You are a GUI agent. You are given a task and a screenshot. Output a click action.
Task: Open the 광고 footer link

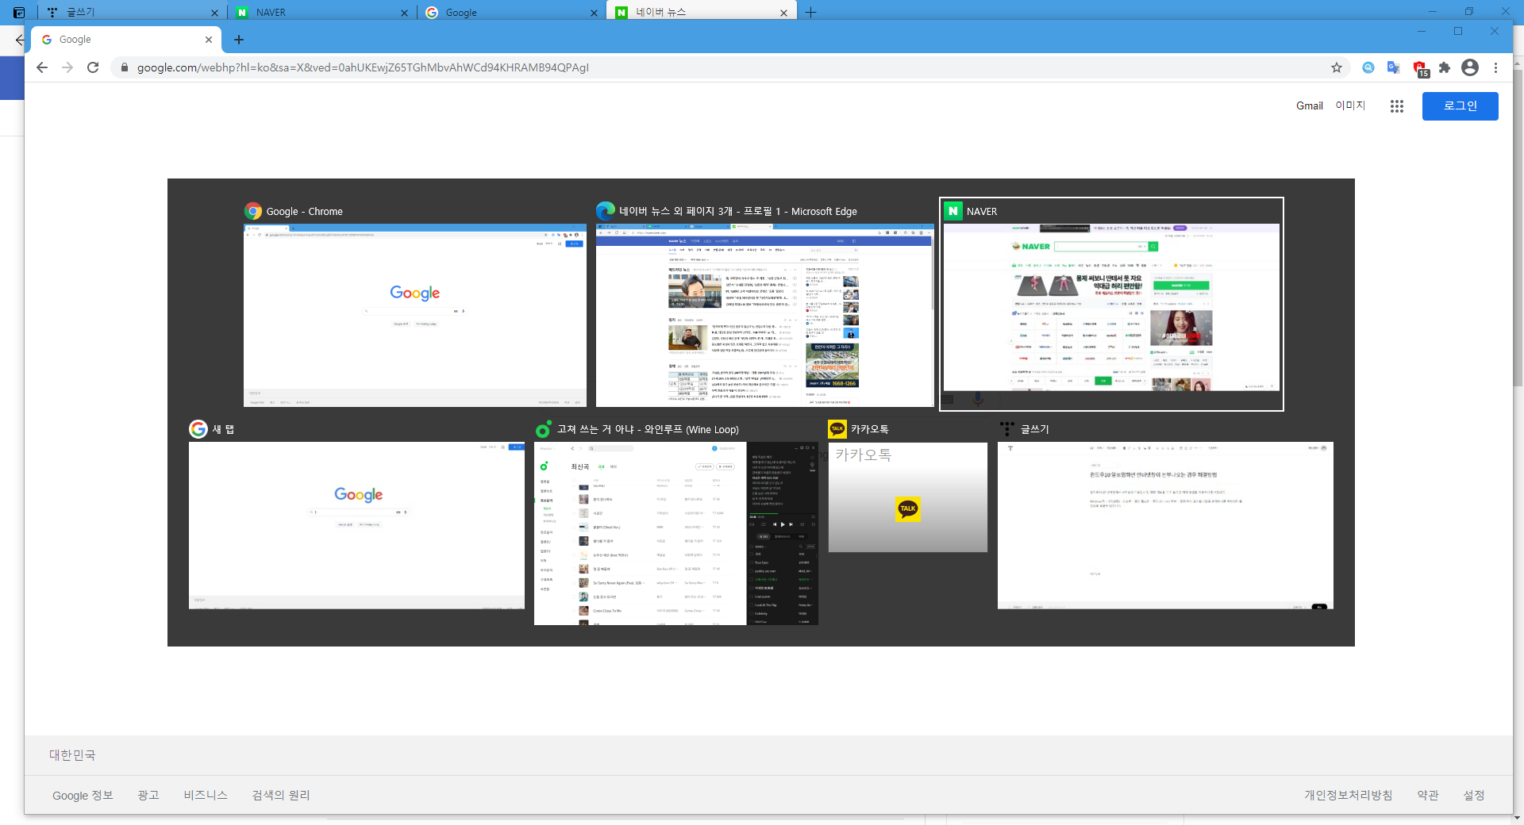(x=148, y=796)
